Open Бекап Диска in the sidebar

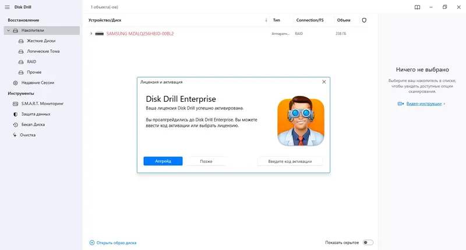point(33,124)
